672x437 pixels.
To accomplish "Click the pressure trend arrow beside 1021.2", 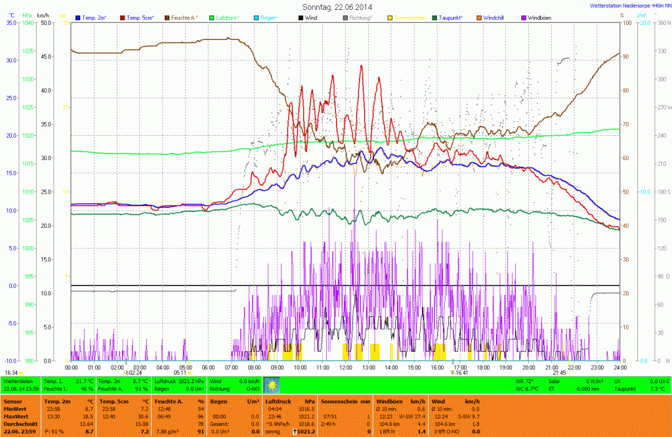I will 293,432.
